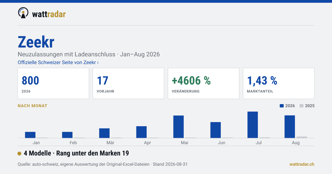Select the +4606 % Veränderung card
The height and width of the screenshot is (174, 332).
[x=203, y=83]
